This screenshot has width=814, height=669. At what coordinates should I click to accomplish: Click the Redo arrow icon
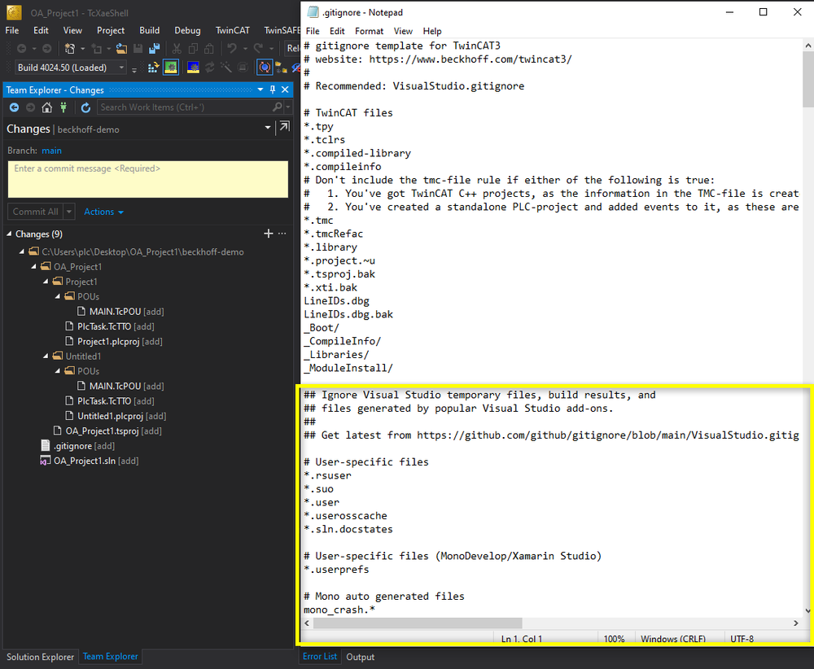(258, 49)
